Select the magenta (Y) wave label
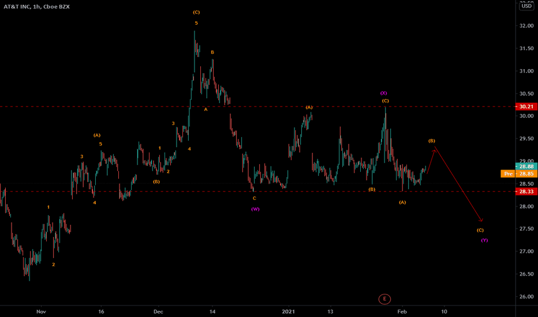Viewport: 538px width, 317px height. pos(484,240)
